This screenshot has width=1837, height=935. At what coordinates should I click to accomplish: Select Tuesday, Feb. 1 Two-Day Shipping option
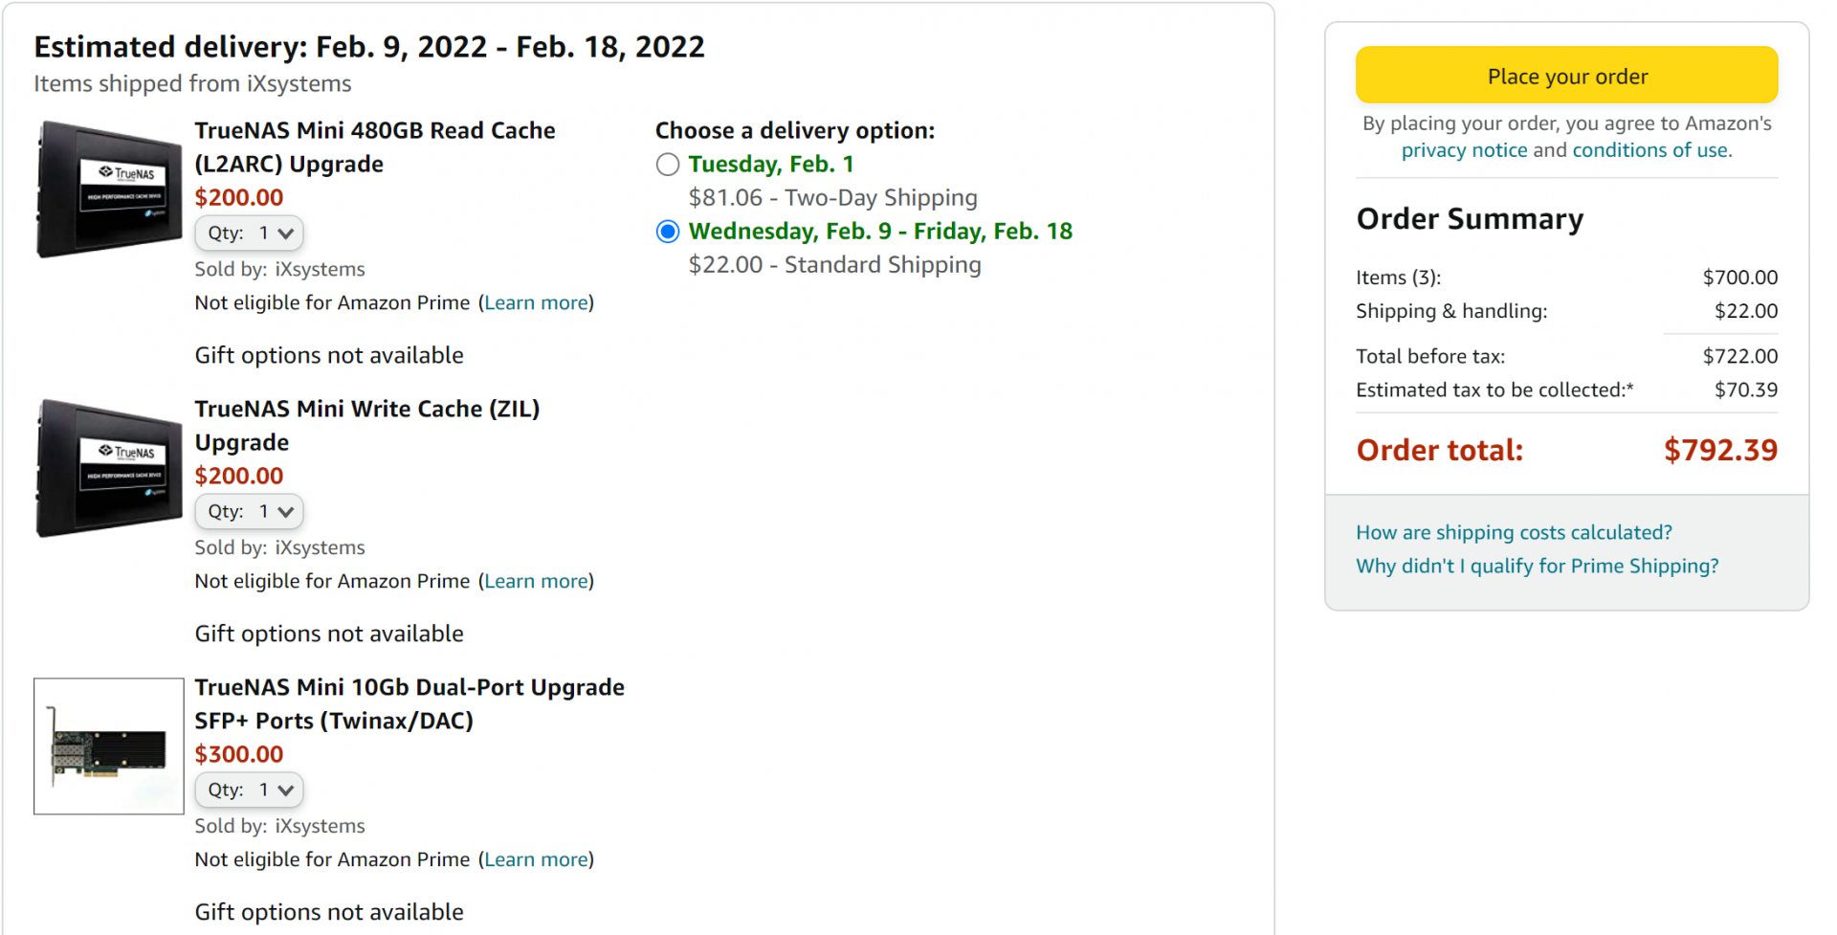point(668,165)
